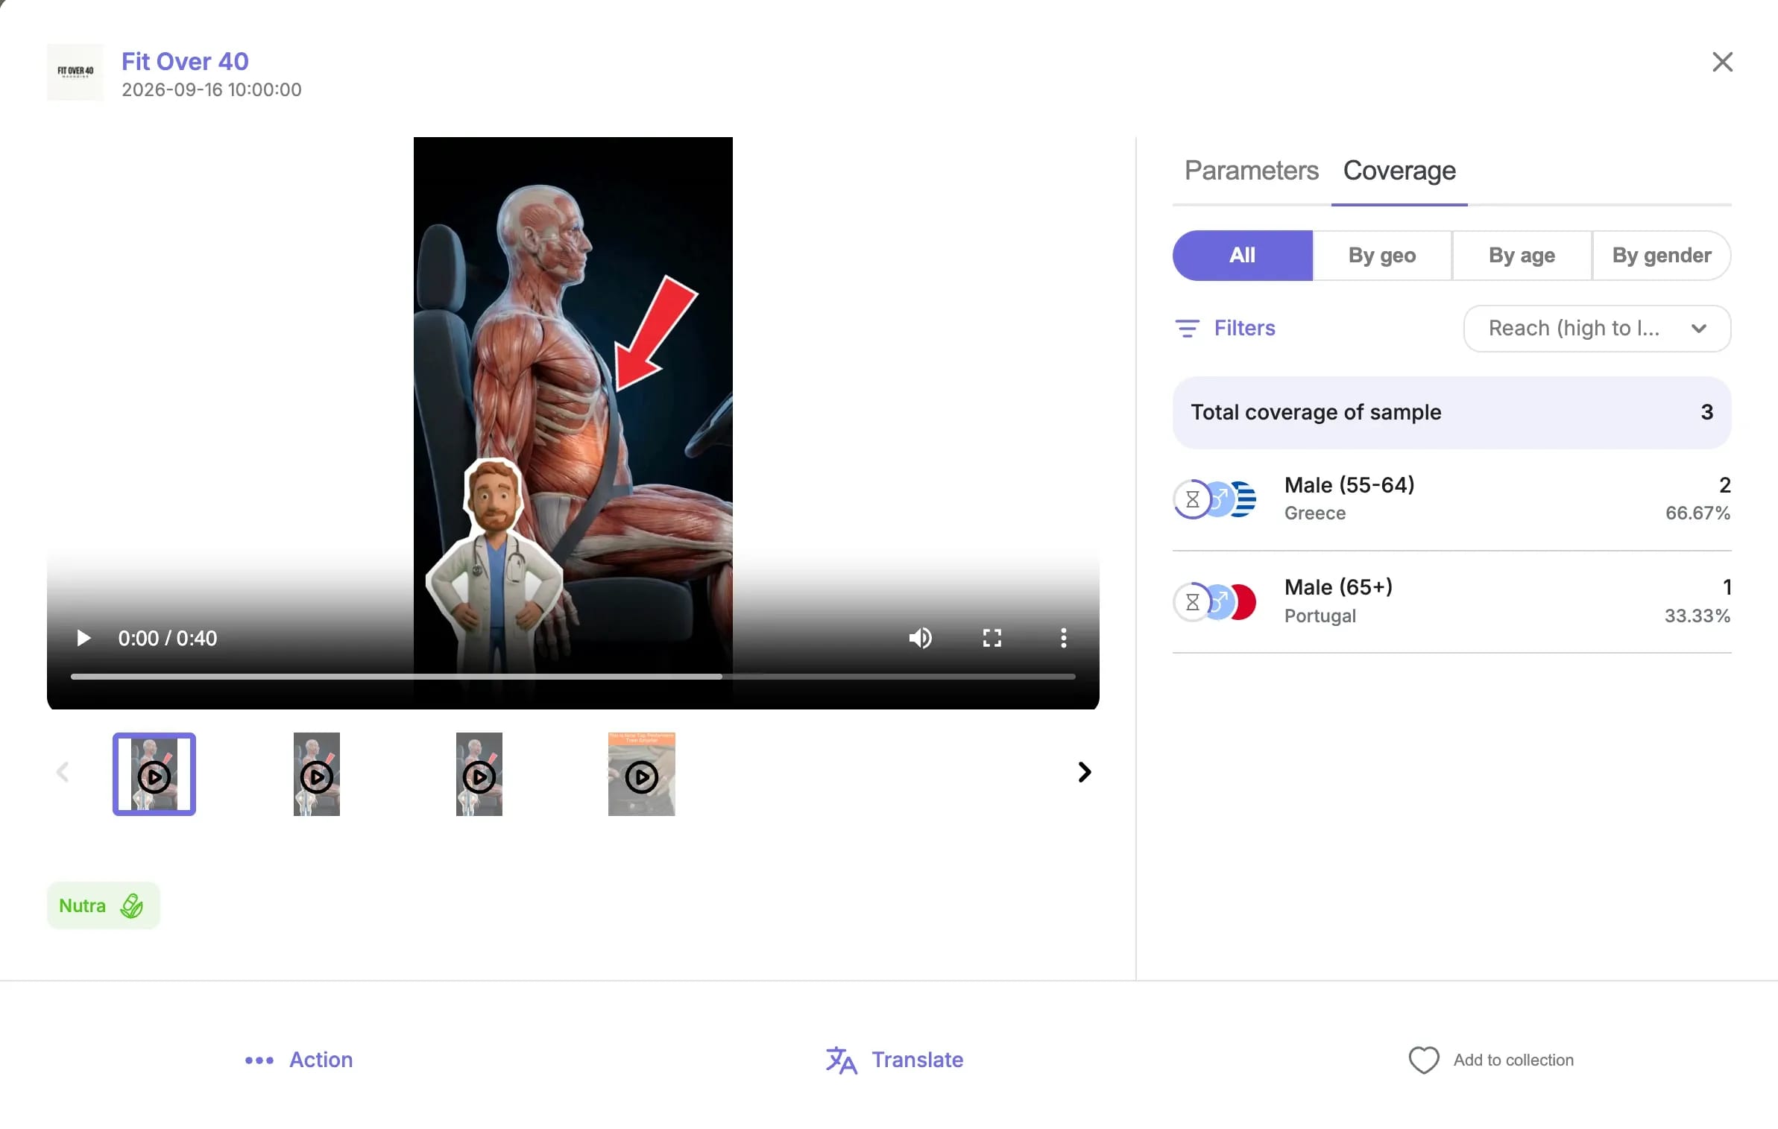Image resolution: width=1778 pixels, height=1129 pixels.
Task: Click the hourglass age icon in Greece row
Action: 1193,499
